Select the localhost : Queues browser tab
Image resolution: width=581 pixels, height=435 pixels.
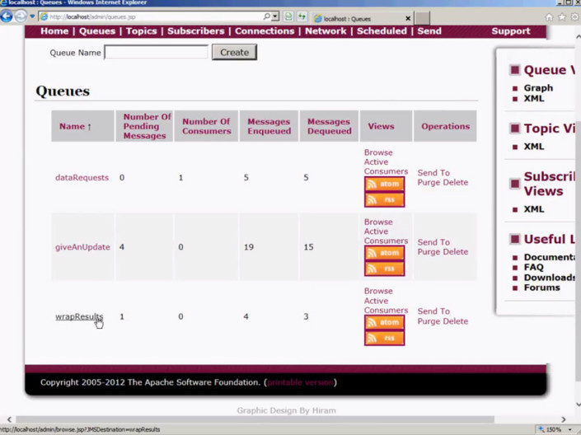(x=358, y=18)
